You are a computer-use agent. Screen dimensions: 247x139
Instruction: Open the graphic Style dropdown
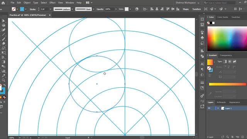(x=130, y=9)
